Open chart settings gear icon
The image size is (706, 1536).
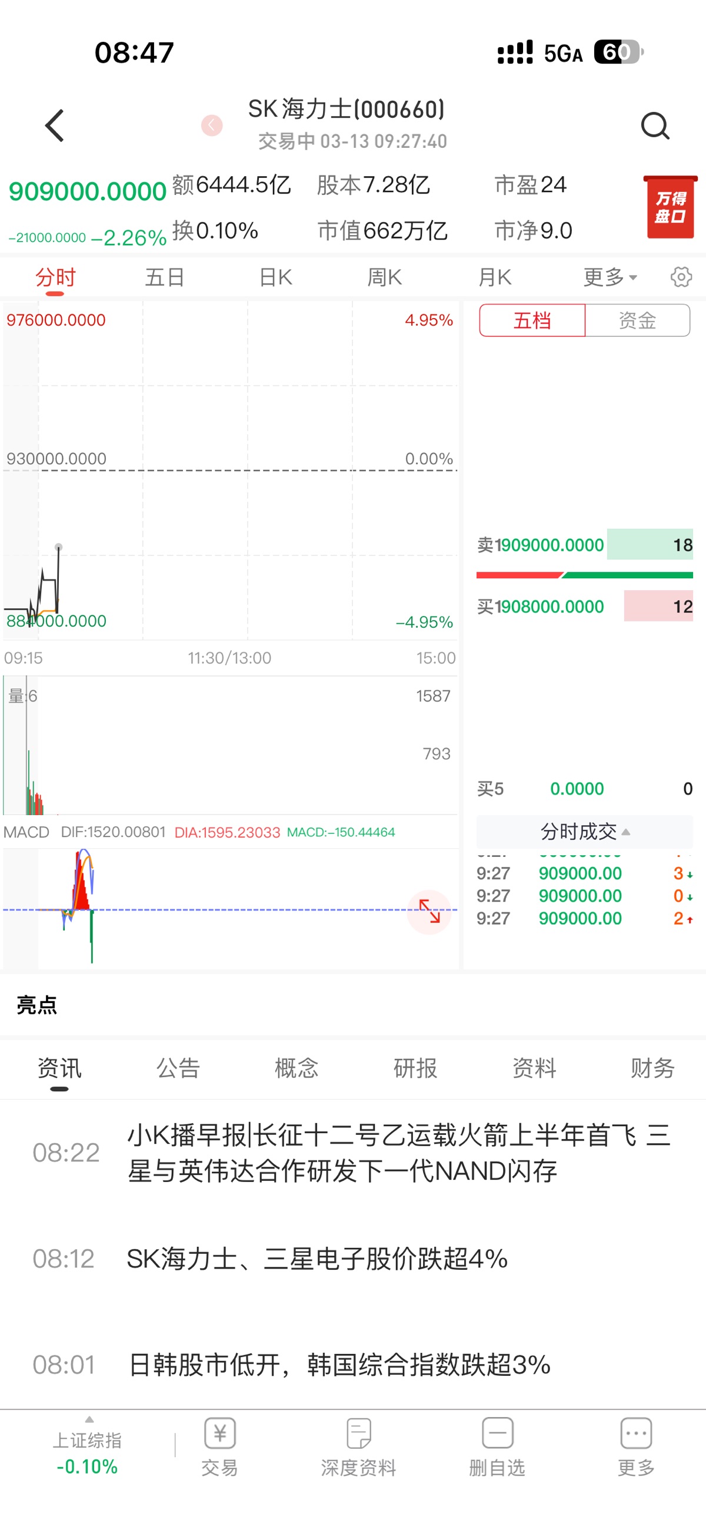click(680, 277)
